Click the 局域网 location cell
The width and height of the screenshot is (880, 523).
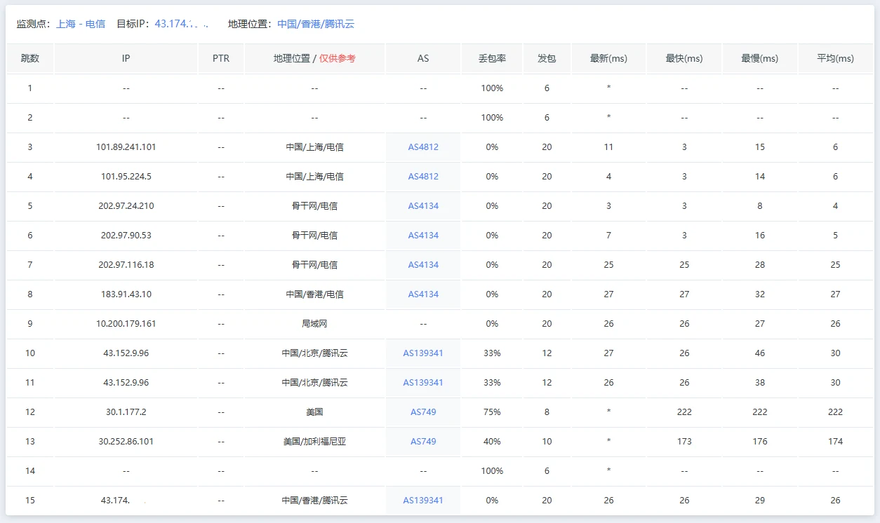point(314,324)
